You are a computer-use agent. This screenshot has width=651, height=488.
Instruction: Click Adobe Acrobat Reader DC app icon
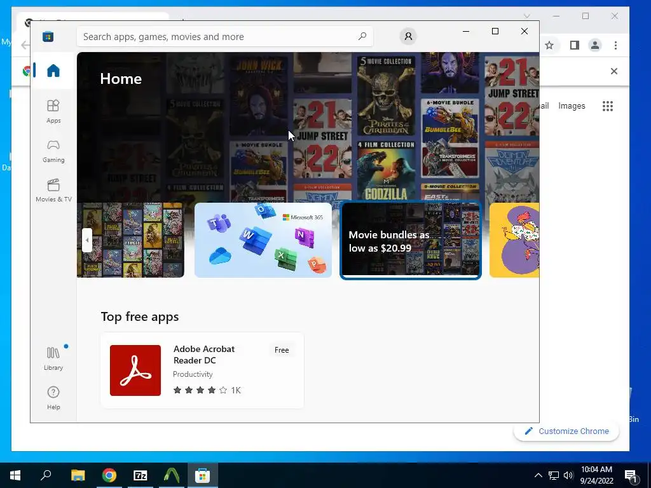pyautogui.click(x=135, y=370)
